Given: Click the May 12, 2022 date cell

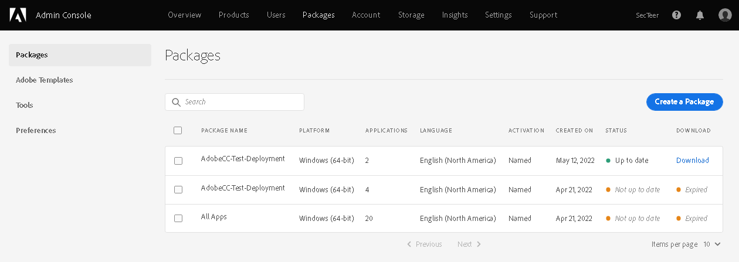Looking at the screenshot, I should click(x=575, y=161).
